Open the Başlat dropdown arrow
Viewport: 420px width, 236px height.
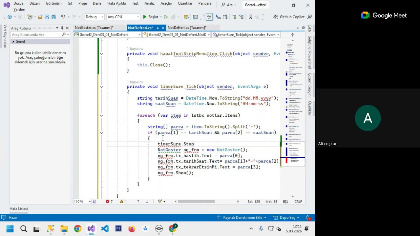click(160, 17)
